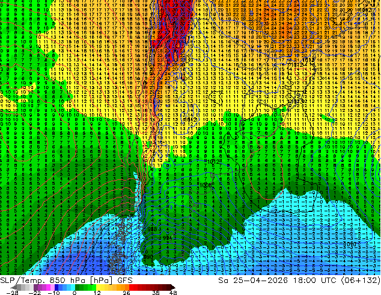Click the '994' isobar label on the map
Viewport: 381px width, 295px height.
167,238
